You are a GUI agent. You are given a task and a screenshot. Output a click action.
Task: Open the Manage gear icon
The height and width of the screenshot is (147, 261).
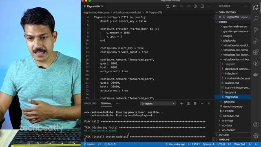point(256,136)
